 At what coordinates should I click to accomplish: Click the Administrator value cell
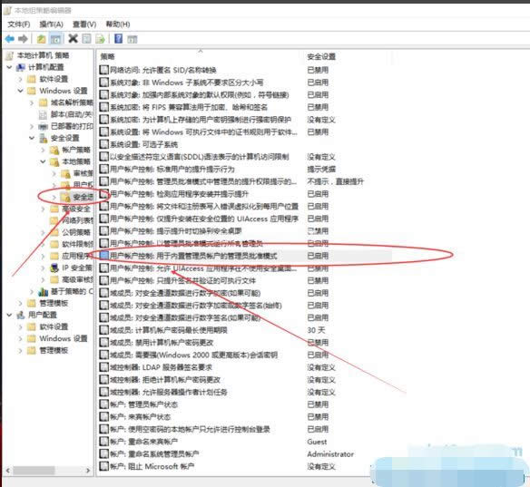pos(330,454)
